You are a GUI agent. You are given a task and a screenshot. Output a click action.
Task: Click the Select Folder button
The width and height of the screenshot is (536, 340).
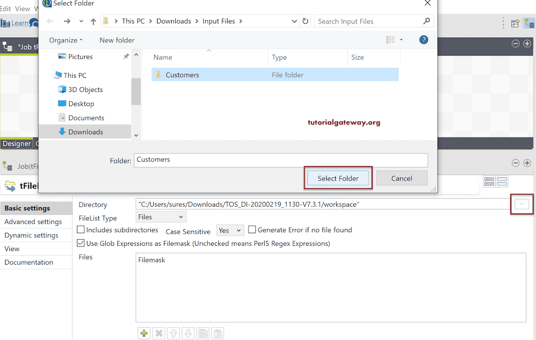pyautogui.click(x=338, y=178)
